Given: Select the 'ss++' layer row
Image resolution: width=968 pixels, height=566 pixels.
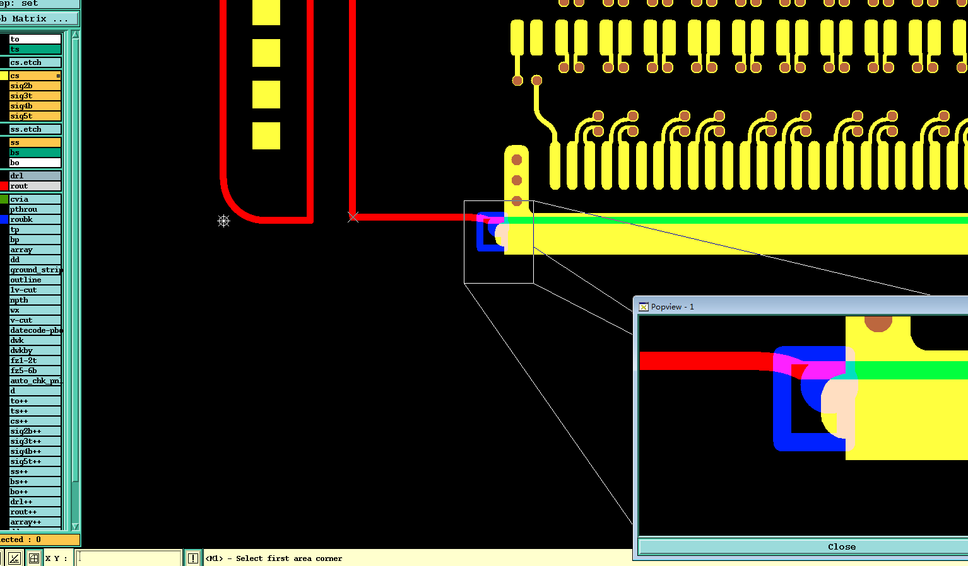Looking at the screenshot, I should coord(35,471).
